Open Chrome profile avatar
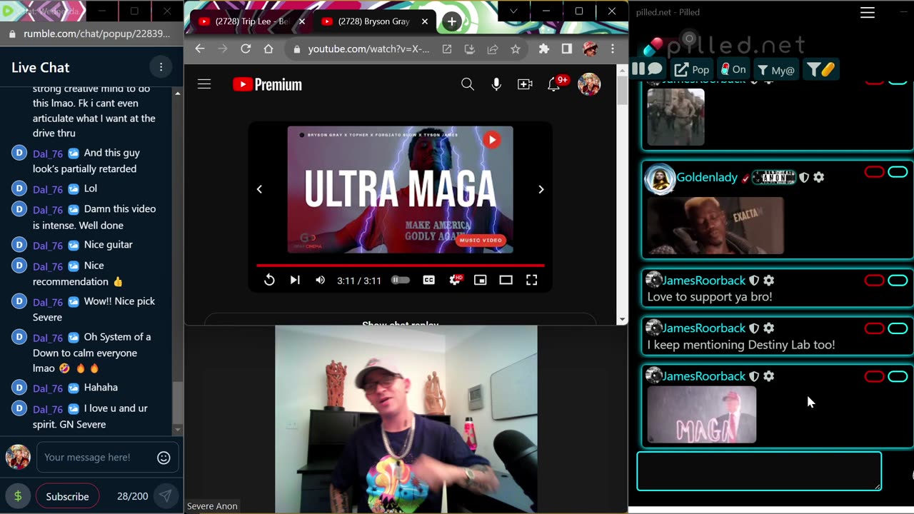This screenshot has height=514, width=914. coord(590,49)
